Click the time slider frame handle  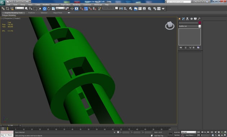pyautogui.click(x=10, y=126)
